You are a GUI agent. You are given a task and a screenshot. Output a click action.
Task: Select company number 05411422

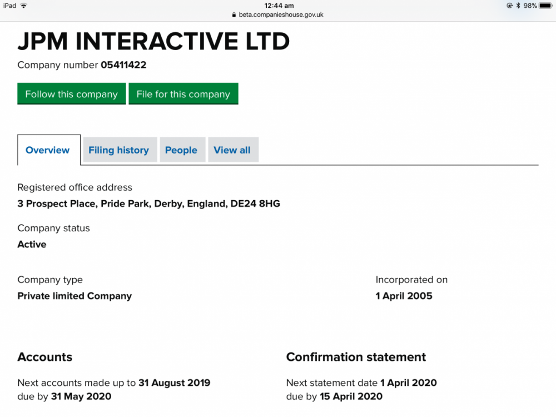pos(123,65)
